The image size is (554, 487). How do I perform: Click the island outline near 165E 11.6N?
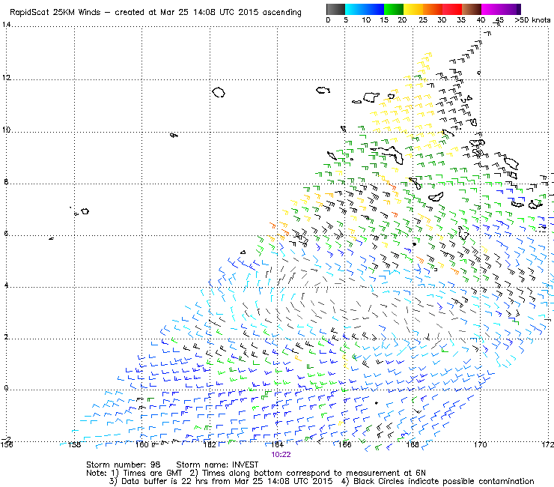click(323, 90)
